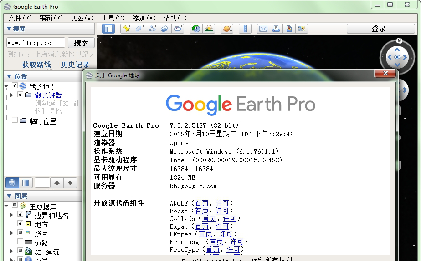Open the 文件(F) menu
This screenshot has width=421, height=271.
tap(20, 18)
